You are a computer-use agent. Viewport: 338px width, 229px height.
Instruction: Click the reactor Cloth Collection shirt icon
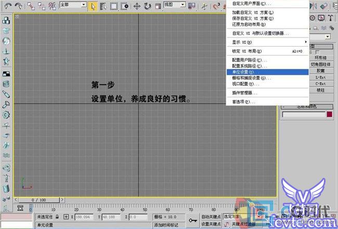6,31
